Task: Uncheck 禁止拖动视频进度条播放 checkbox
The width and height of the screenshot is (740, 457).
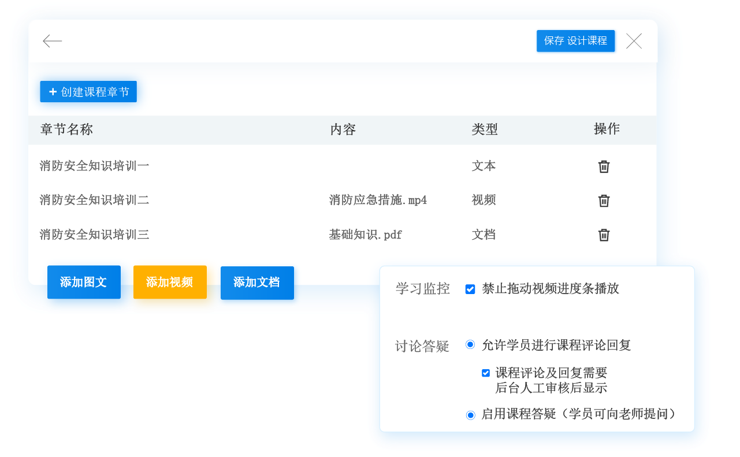Action: 470,289
